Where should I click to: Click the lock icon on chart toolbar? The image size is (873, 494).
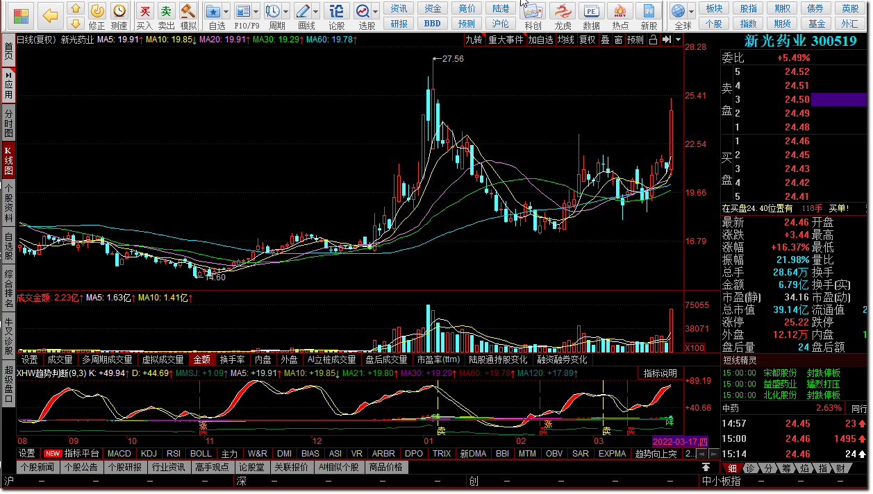653,40
